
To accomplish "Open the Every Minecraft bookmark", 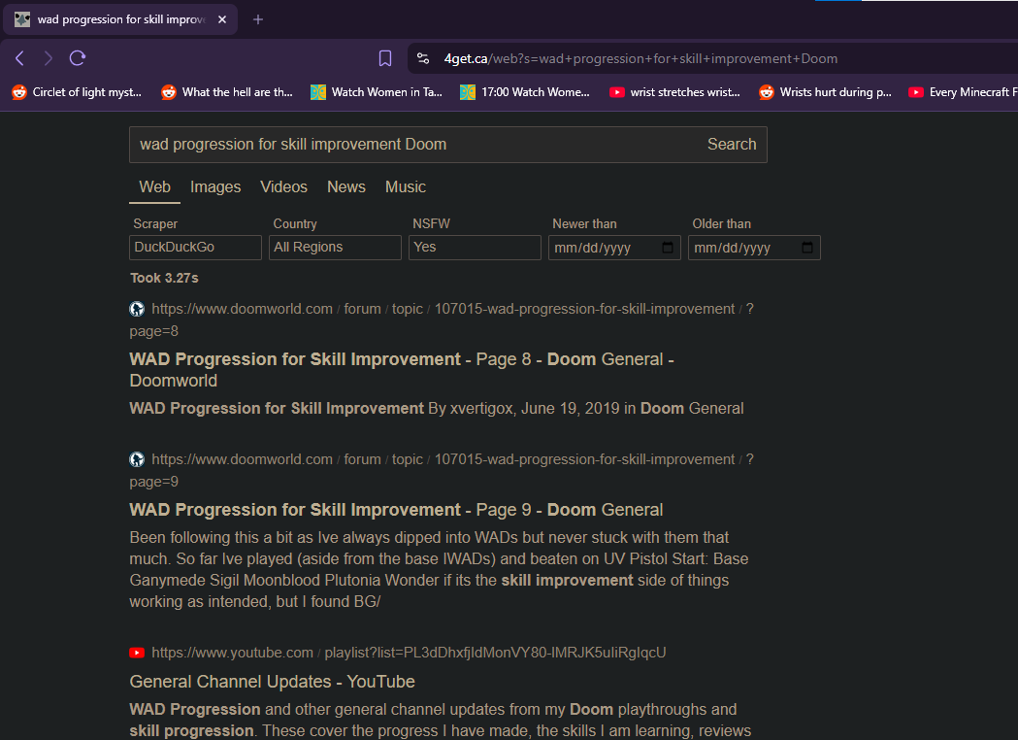I will (963, 92).
